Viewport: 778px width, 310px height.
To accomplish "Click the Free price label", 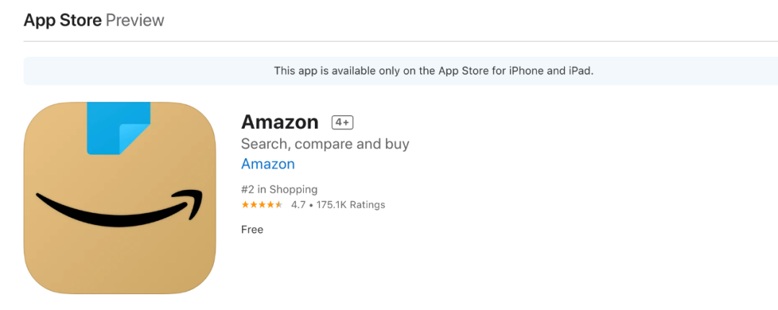I will pyautogui.click(x=252, y=229).
